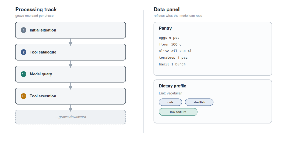The image size is (282, 143).
Task: Click arrow between Initial situation and Tool catalogue
Action: coord(70,42)
